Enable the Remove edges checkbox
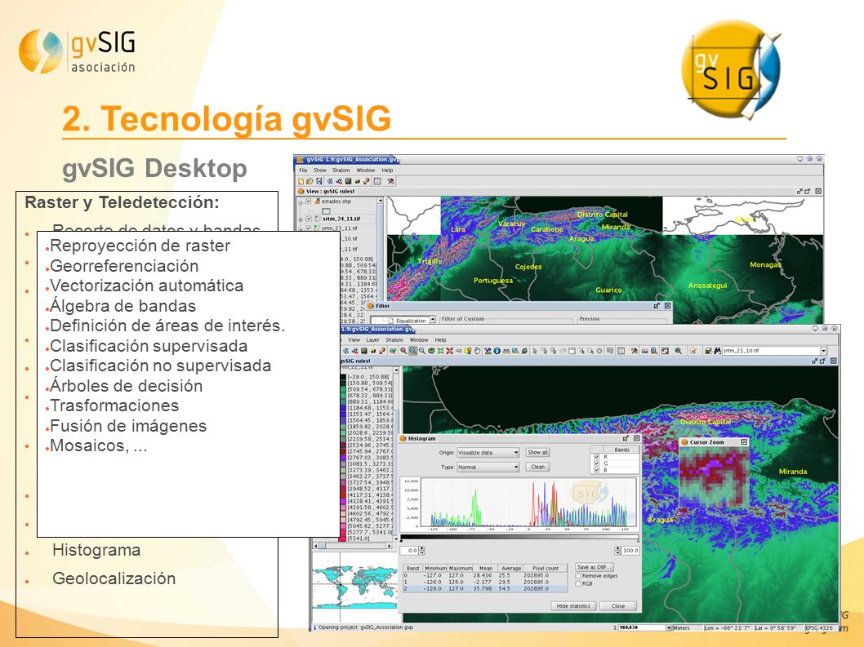Image resolution: width=864 pixels, height=647 pixels. pos(578,575)
